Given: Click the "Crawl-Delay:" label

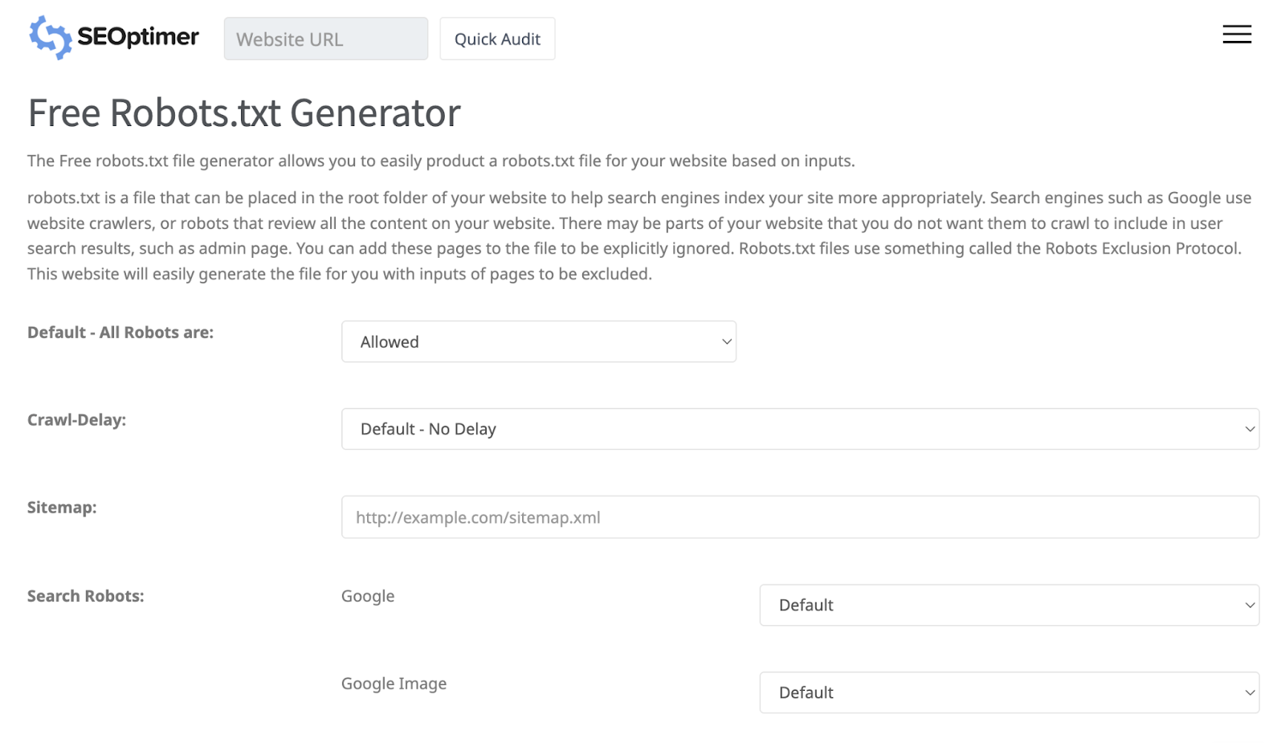Looking at the screenshot, I should [77, 419].
